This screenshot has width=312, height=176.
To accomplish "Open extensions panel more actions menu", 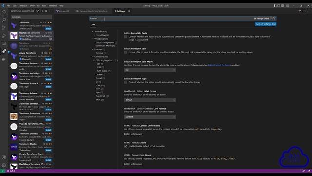I will (50, 11).
